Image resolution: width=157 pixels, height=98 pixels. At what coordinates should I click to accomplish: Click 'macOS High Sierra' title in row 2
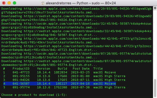coord(109,76)
